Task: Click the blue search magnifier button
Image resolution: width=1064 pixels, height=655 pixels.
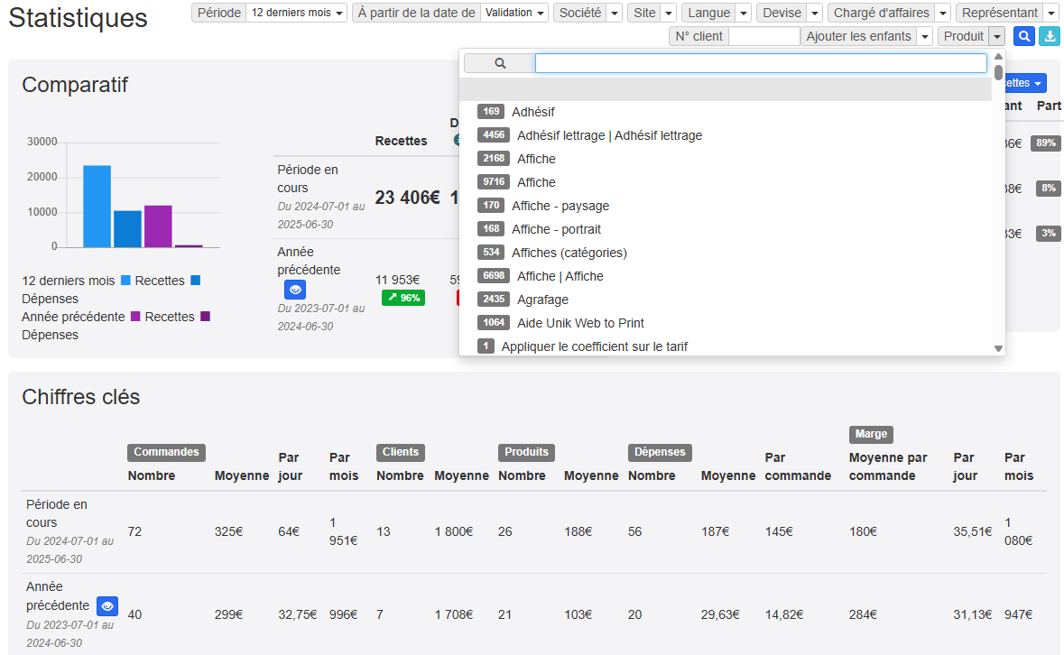Action: (1024, 36)
